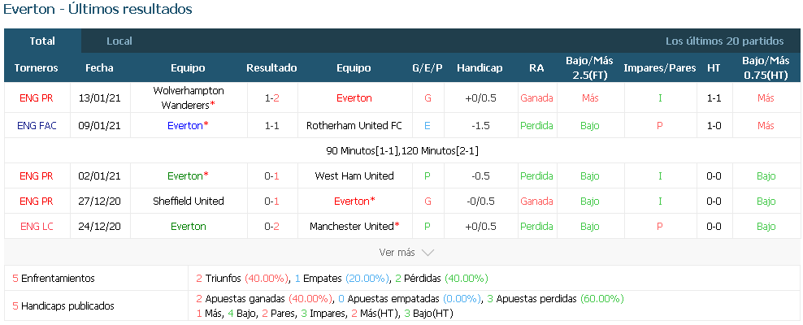
Task: Click the Impares/Pares column header
Action: coord(660,68)
